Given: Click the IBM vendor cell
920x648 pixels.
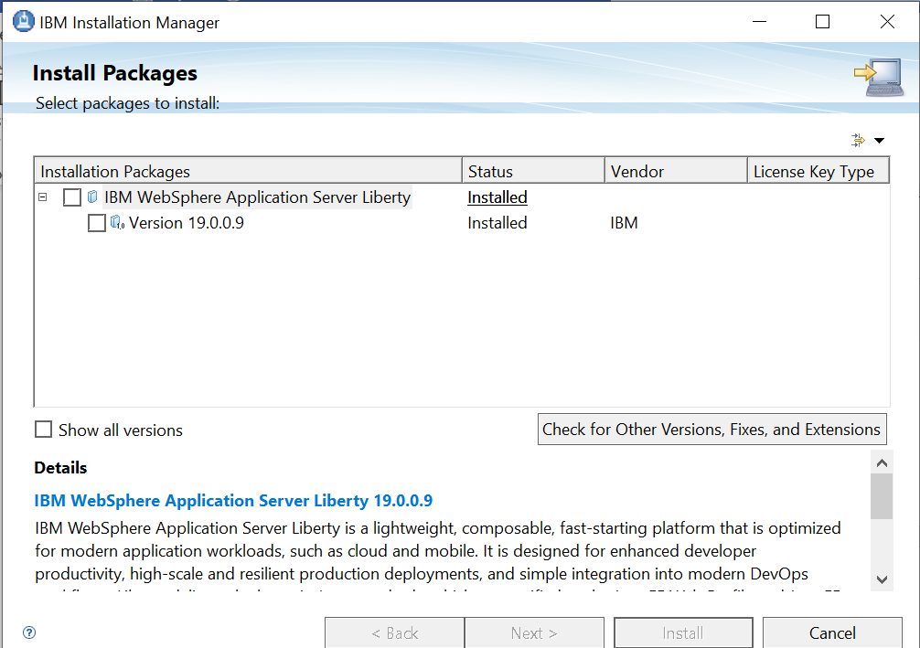Looking at the screenshot, I should [x=624, y=223].
